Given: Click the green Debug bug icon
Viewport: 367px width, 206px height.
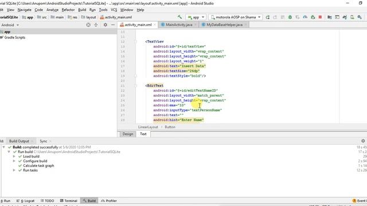Looking at the screenshot, I should click(x=290, y=17).
